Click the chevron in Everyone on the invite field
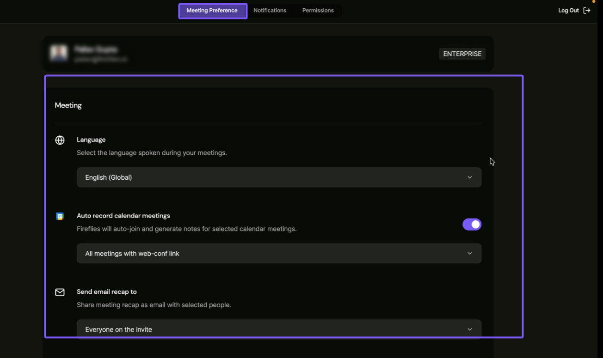The height and width of the screenshot is (358, 603). (x=469, y=329)
